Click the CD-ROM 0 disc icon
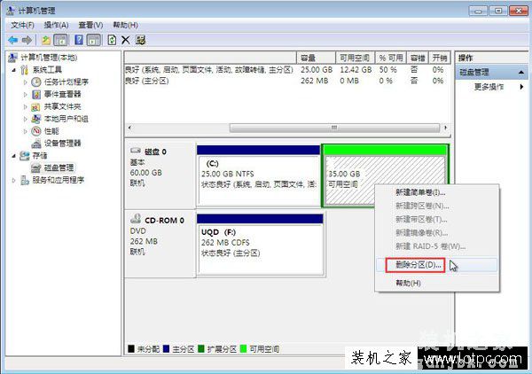The height and width of the screenshot is (374, 532). coord(136,219)
